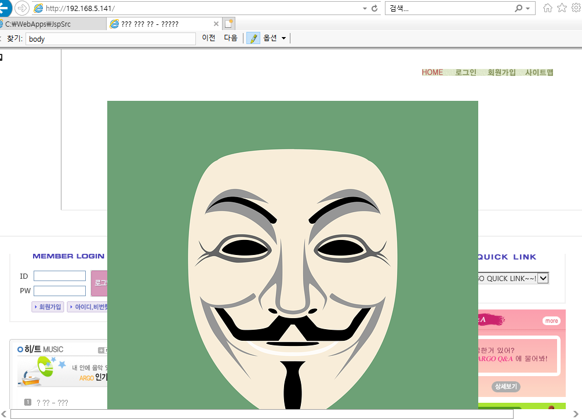Click the 로그인 navigation link

pos(465,72)
